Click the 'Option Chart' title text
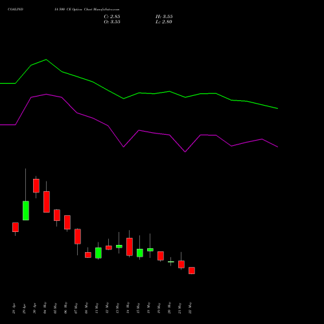This screenshot has height=324, width=324. tap(83, 10)
